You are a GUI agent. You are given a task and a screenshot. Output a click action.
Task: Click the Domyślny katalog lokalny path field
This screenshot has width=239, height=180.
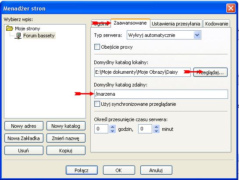pyautogui.click(x=143, y=72)
